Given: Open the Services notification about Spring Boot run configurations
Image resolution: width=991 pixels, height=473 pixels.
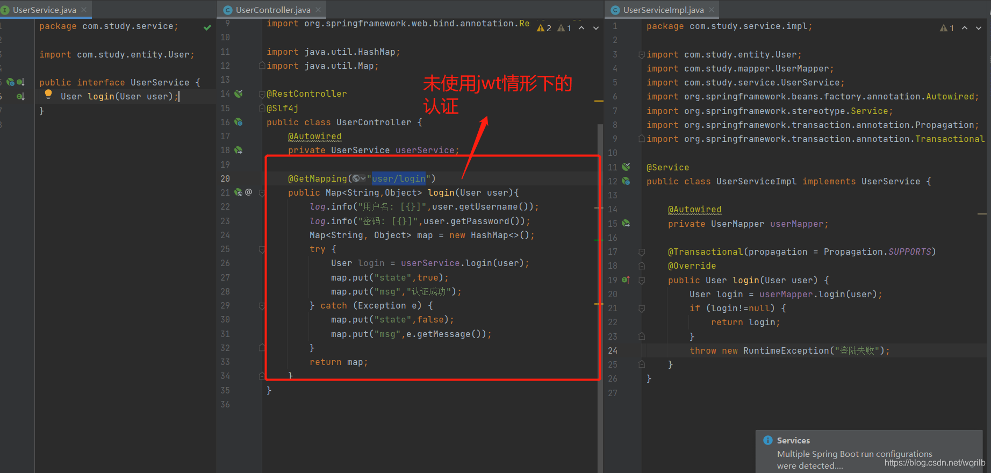Looking at the screenshot, I should coord(869,451).
